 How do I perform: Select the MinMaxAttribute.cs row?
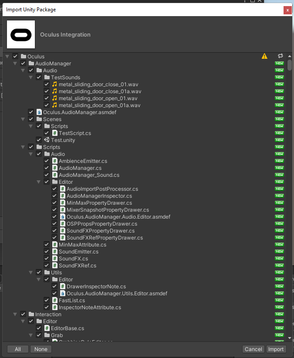(x=145, y=244)
